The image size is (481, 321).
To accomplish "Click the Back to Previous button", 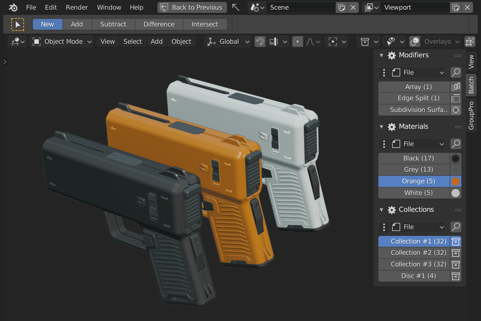I will [192, 7].
